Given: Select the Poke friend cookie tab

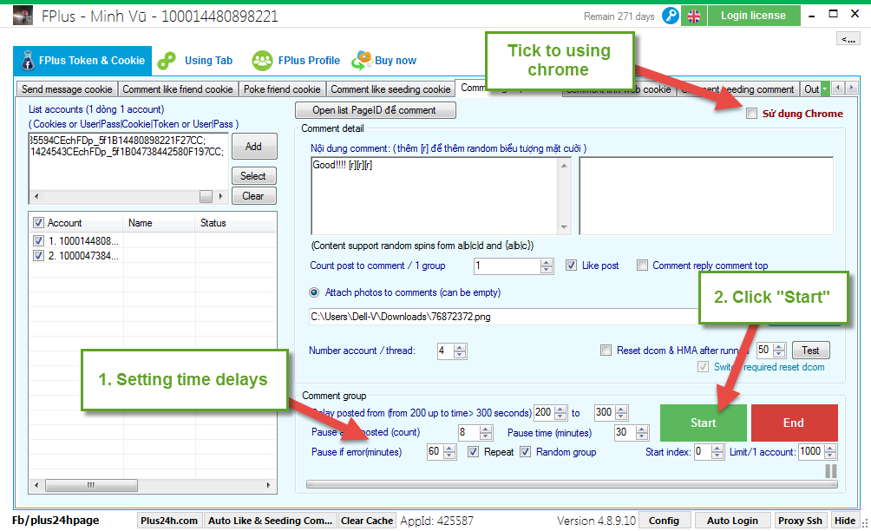Looking at the screenshot, I should pyautogui.click(x=282, y=89).
